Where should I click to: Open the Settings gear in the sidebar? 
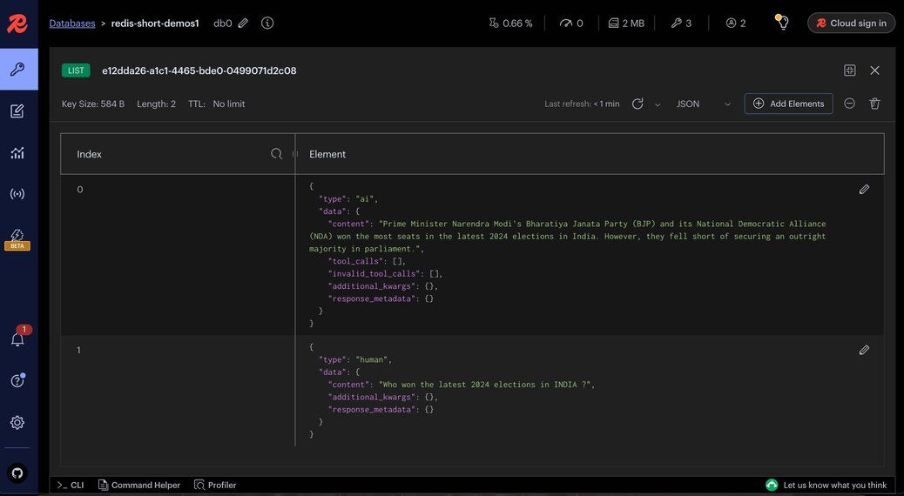pos(17,423)
